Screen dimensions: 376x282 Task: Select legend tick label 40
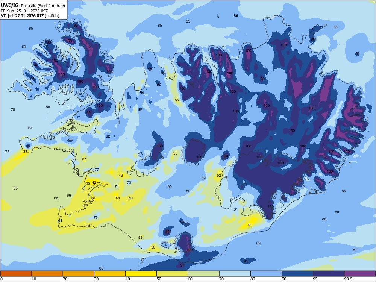(128, 279)
